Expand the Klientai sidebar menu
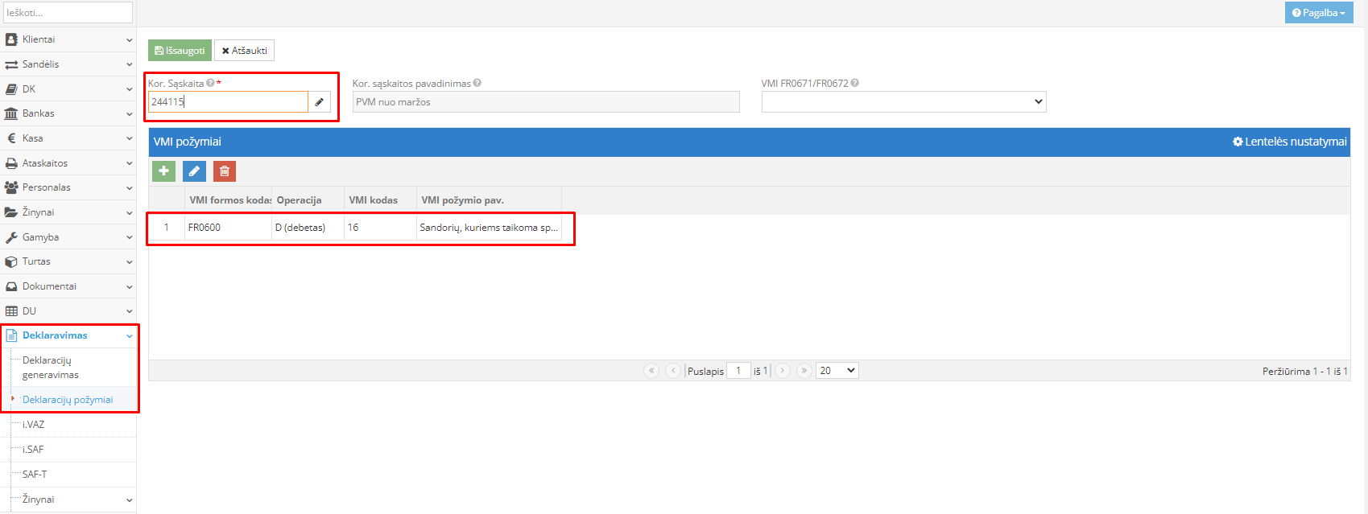Screen dimensions: 1368x514 coord(68,39)
